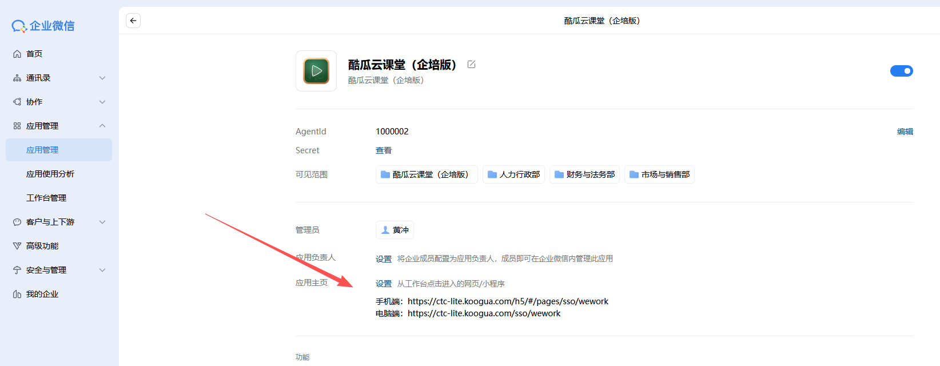Viewport: 940px width, 366px height.
Task: Expand the 通讯录 menu chevron
Action: (102, 78)
